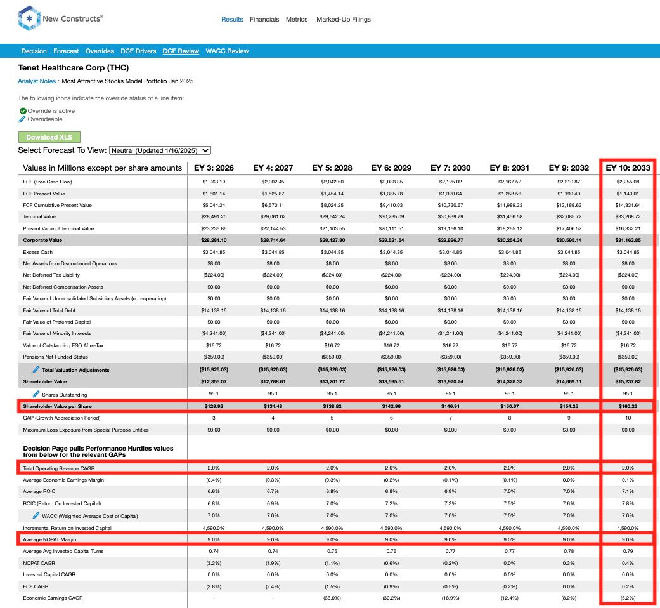Click the Terminal Value row label
660x608 pixels.
pyautogui.click(x=39, y=216)
